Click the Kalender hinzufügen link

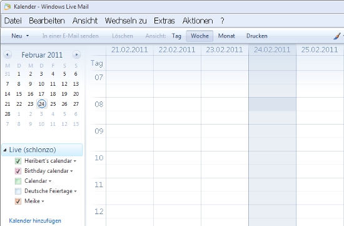(x=35, y=221)
